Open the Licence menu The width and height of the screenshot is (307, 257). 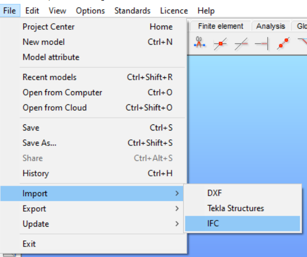tap(174, 11)
